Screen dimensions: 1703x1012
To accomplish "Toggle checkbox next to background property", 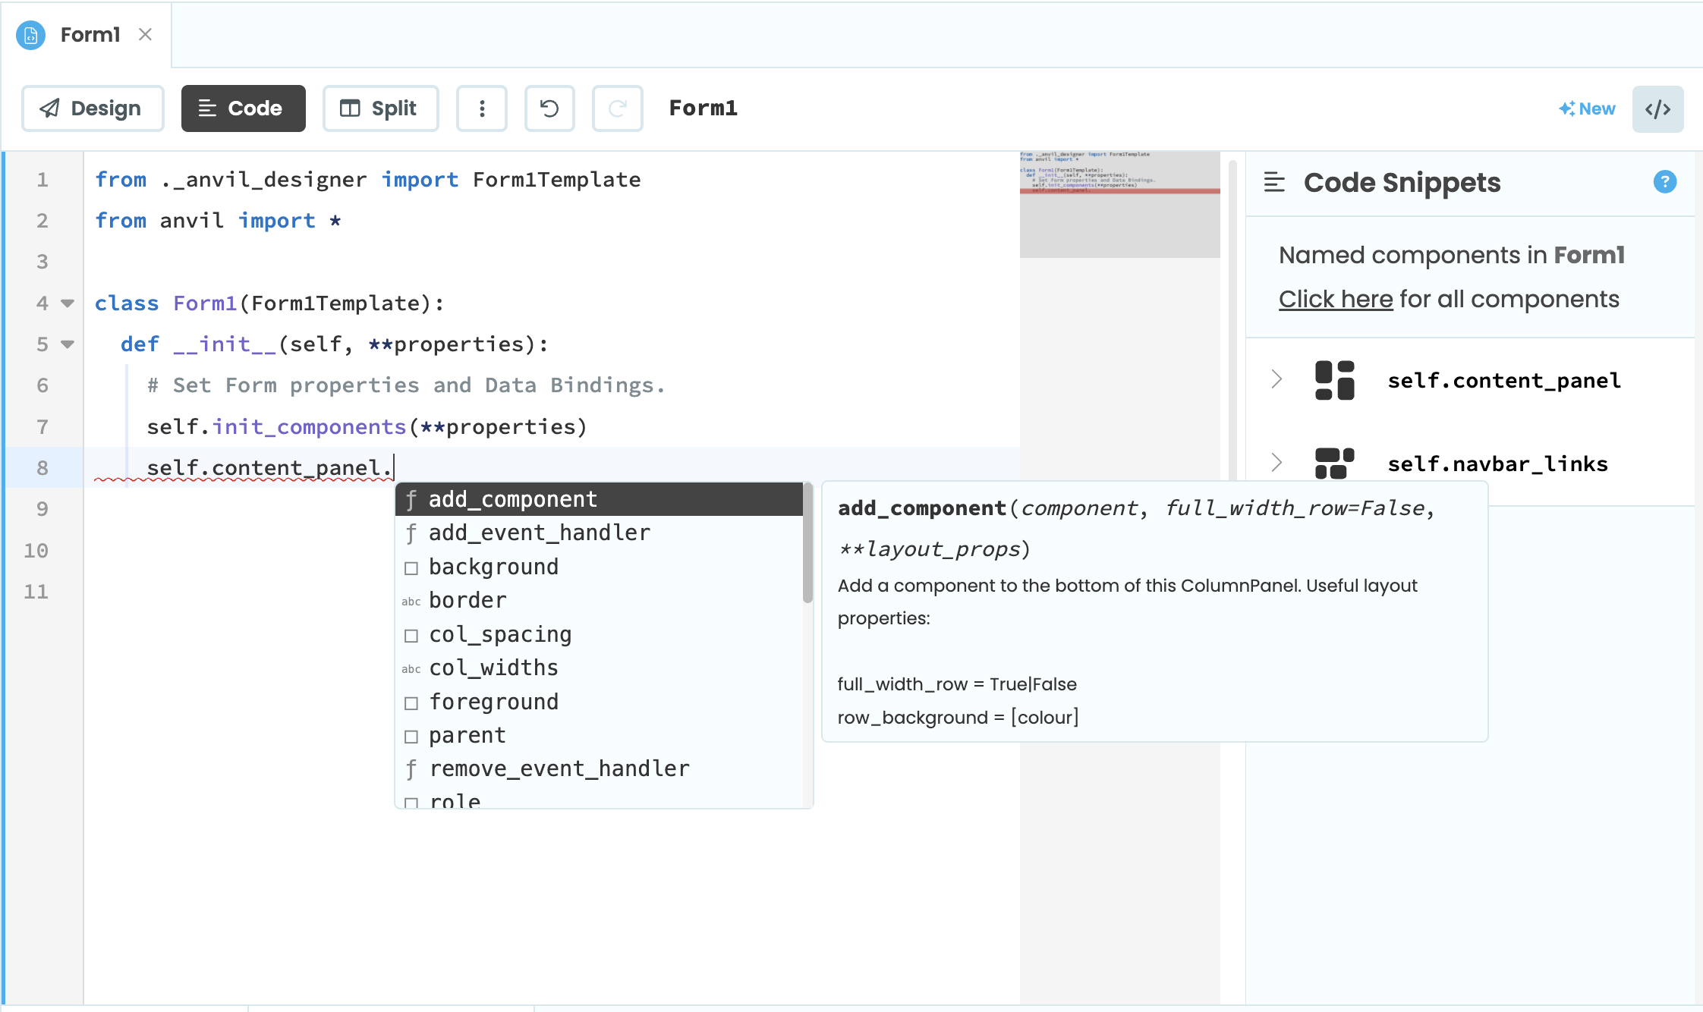I will coord(410,566).
